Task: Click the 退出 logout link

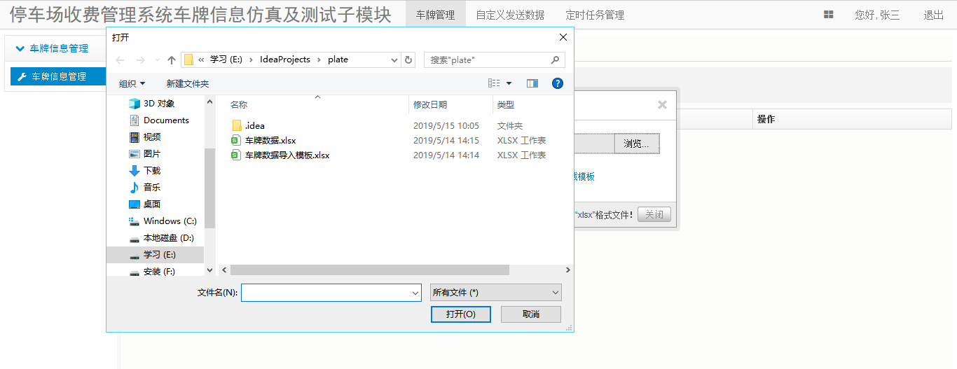Action: tap(933, 15)
